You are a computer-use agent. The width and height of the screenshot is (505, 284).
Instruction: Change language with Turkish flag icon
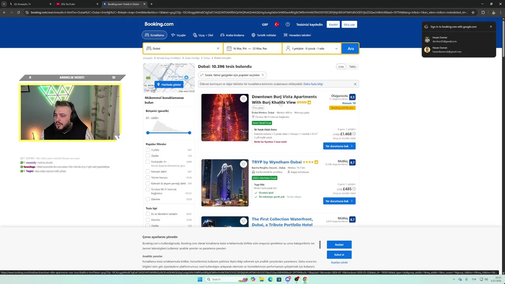pyautogui.click(x=277, y=24)
